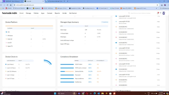The width and height of the screenshot is (169, 95).
Task: Click Android row in Device Platform
Action: pyautogui.click(x=29, y=39)
